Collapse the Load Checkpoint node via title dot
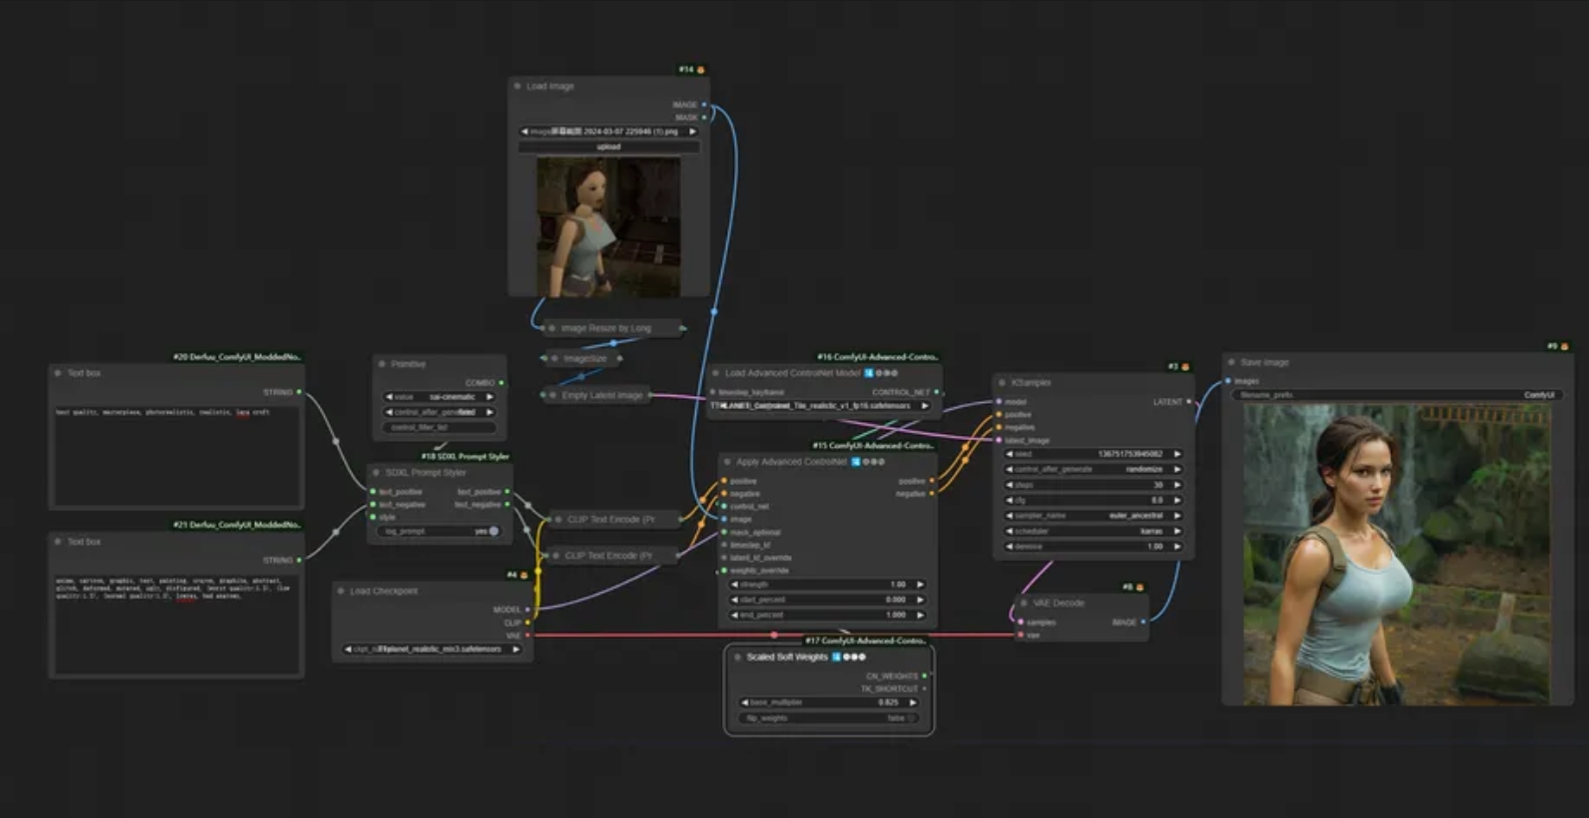 tap(341, 591)
